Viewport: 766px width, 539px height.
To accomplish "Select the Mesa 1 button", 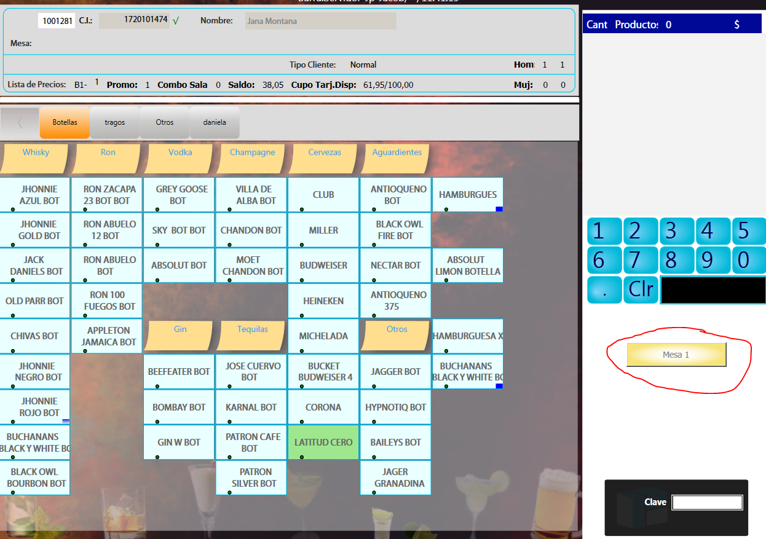I will (x=676, y=355).
